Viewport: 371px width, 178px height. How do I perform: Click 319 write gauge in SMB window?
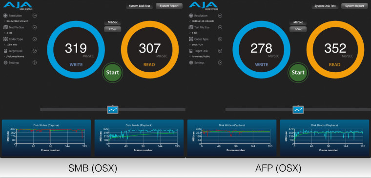click(76, 49)
